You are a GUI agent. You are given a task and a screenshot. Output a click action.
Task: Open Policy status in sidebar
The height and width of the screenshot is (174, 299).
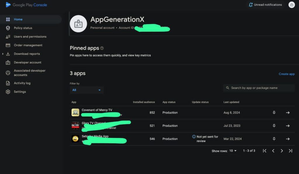23,28
